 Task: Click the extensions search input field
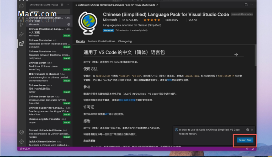coord(49,11)
